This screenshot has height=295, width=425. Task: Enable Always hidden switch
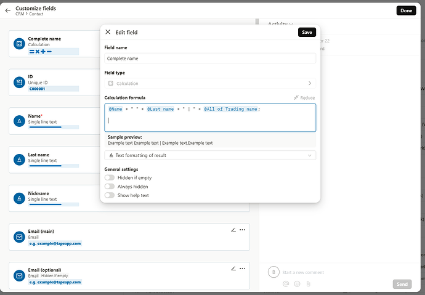[x=110, y=187]
